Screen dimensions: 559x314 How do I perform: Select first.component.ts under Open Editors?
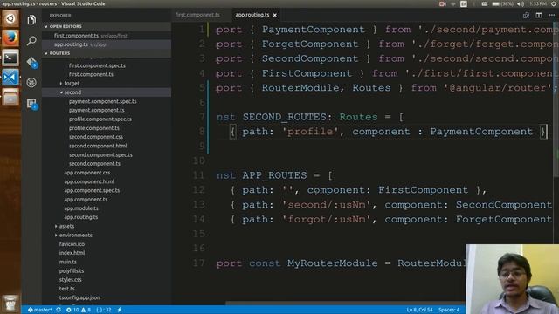pos(76,36)
